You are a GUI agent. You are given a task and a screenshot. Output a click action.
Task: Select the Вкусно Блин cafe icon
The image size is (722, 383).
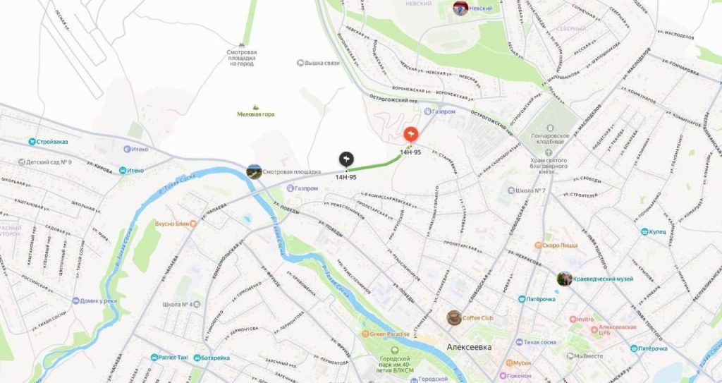(x=193, y=224)
